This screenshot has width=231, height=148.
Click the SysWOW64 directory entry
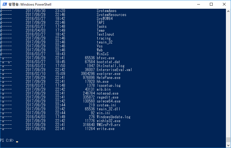tap(105, 19)
